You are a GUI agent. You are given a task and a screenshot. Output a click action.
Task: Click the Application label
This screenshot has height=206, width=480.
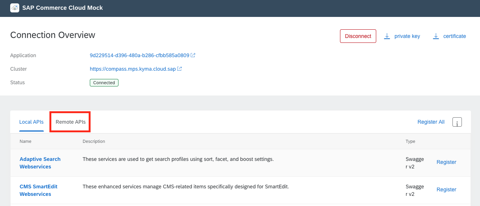23,55
